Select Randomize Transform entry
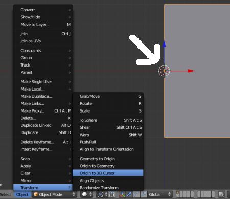The width and height of the screenshot is (230, 199). pyautogui.click(x=108, y=188)
